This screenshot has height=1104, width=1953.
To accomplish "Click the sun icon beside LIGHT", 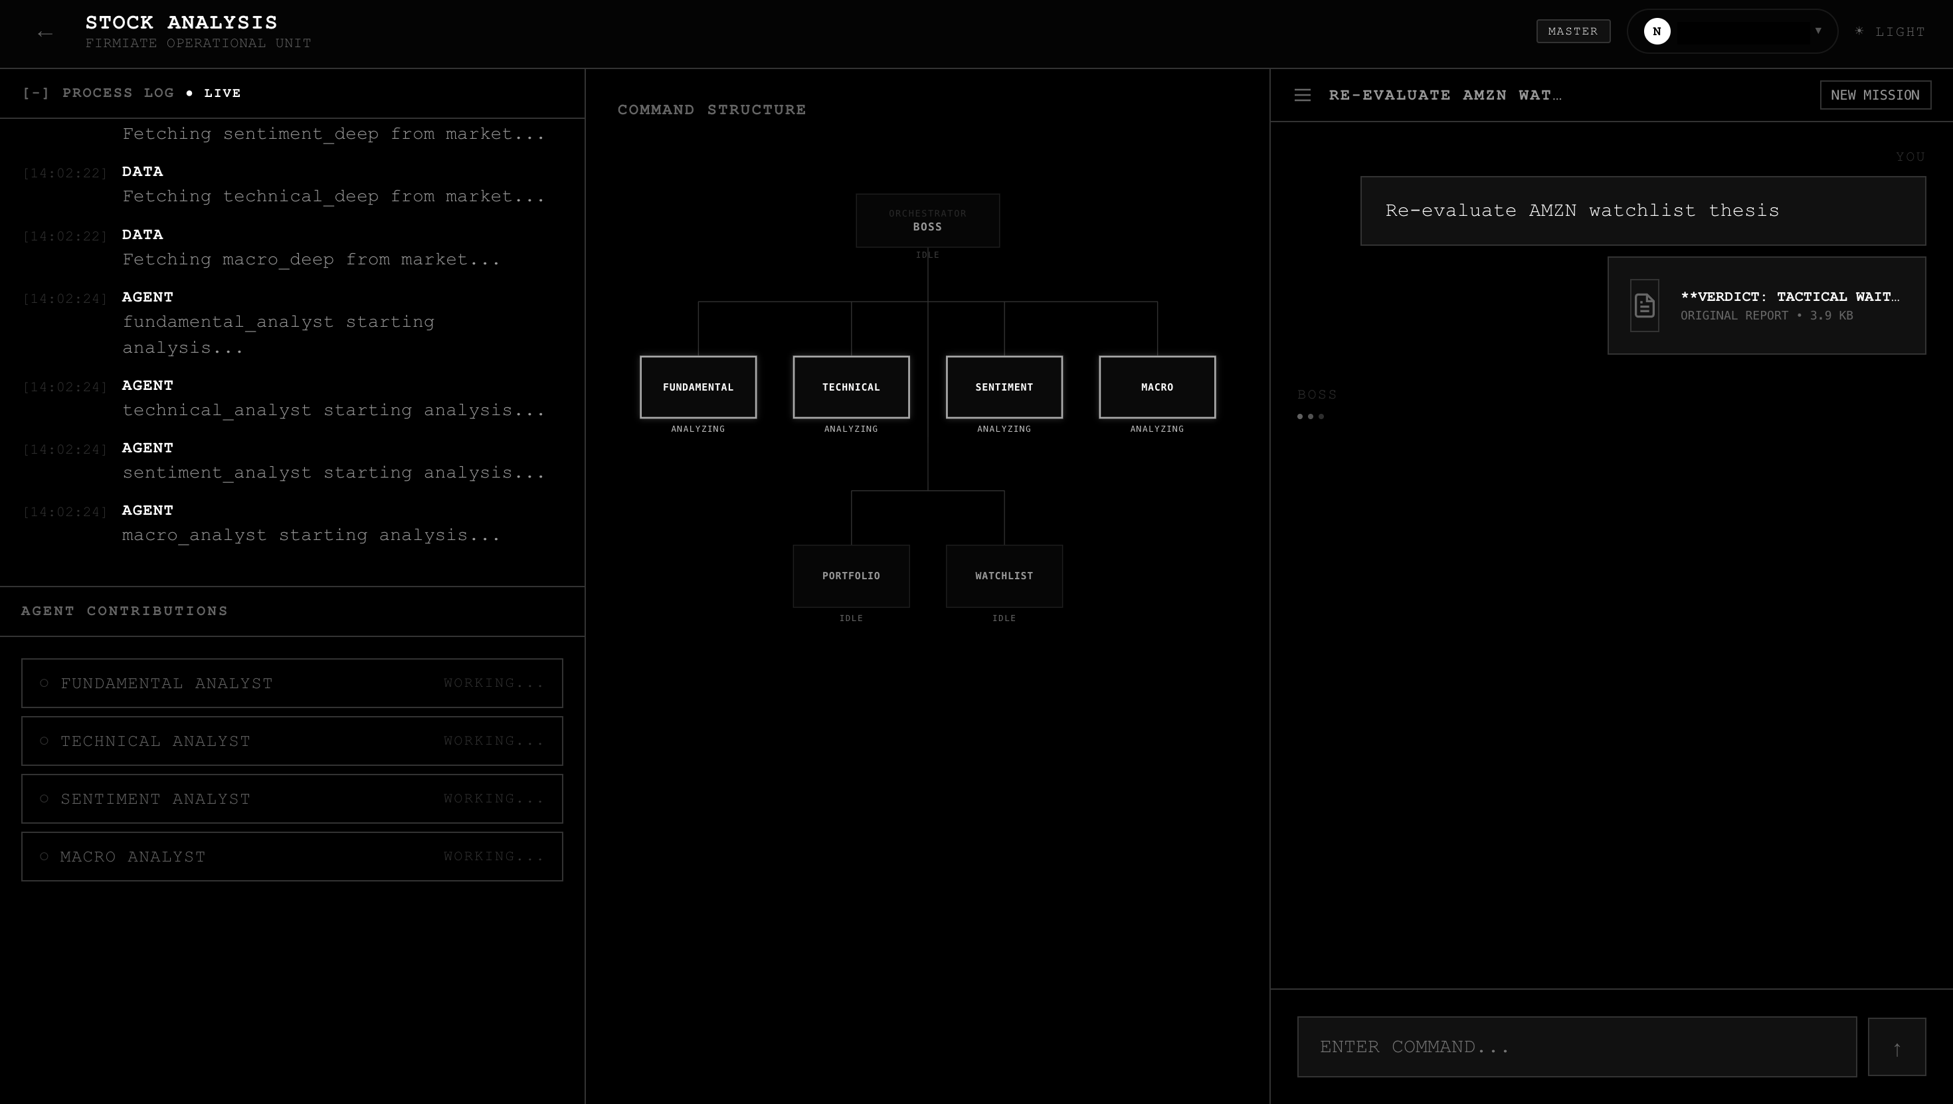I will pyautogui.click(x=1859, y=31).
